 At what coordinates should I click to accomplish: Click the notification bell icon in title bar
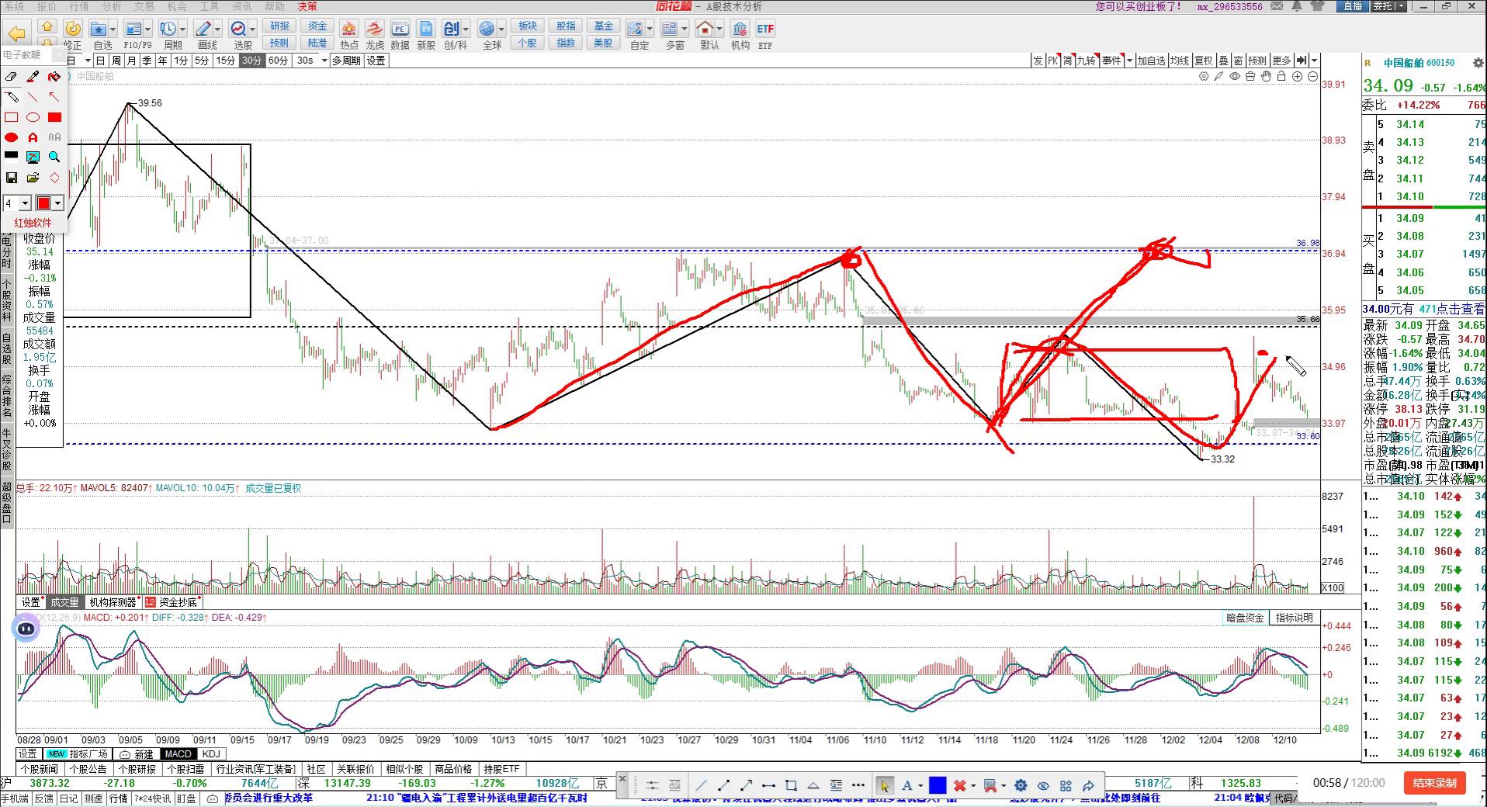coord(1298,6)
